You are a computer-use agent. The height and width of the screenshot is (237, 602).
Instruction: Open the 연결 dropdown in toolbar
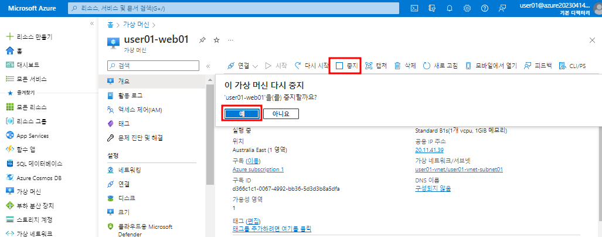243,66
